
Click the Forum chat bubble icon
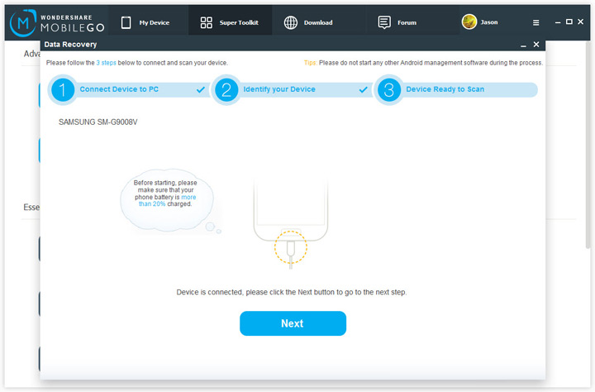(x=384, y=22)
